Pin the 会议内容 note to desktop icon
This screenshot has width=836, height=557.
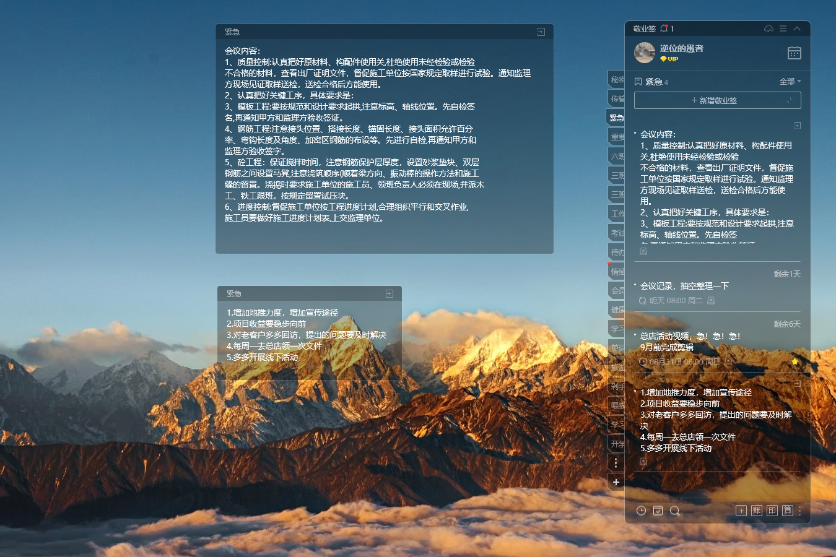(x=798, y=125)
